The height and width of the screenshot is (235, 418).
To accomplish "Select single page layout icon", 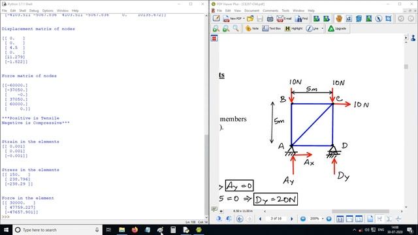I will tap(370, 219).
